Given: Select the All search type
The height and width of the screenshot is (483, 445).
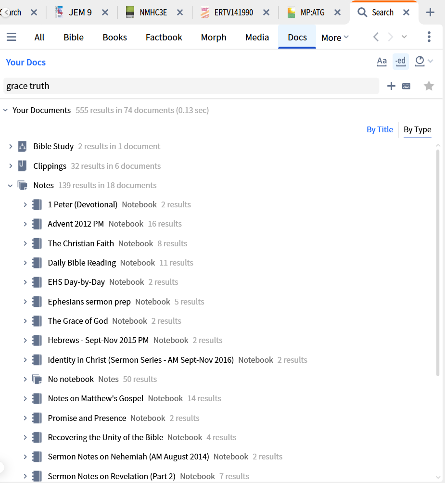Looking at the screenshot, I should [39, 37].
